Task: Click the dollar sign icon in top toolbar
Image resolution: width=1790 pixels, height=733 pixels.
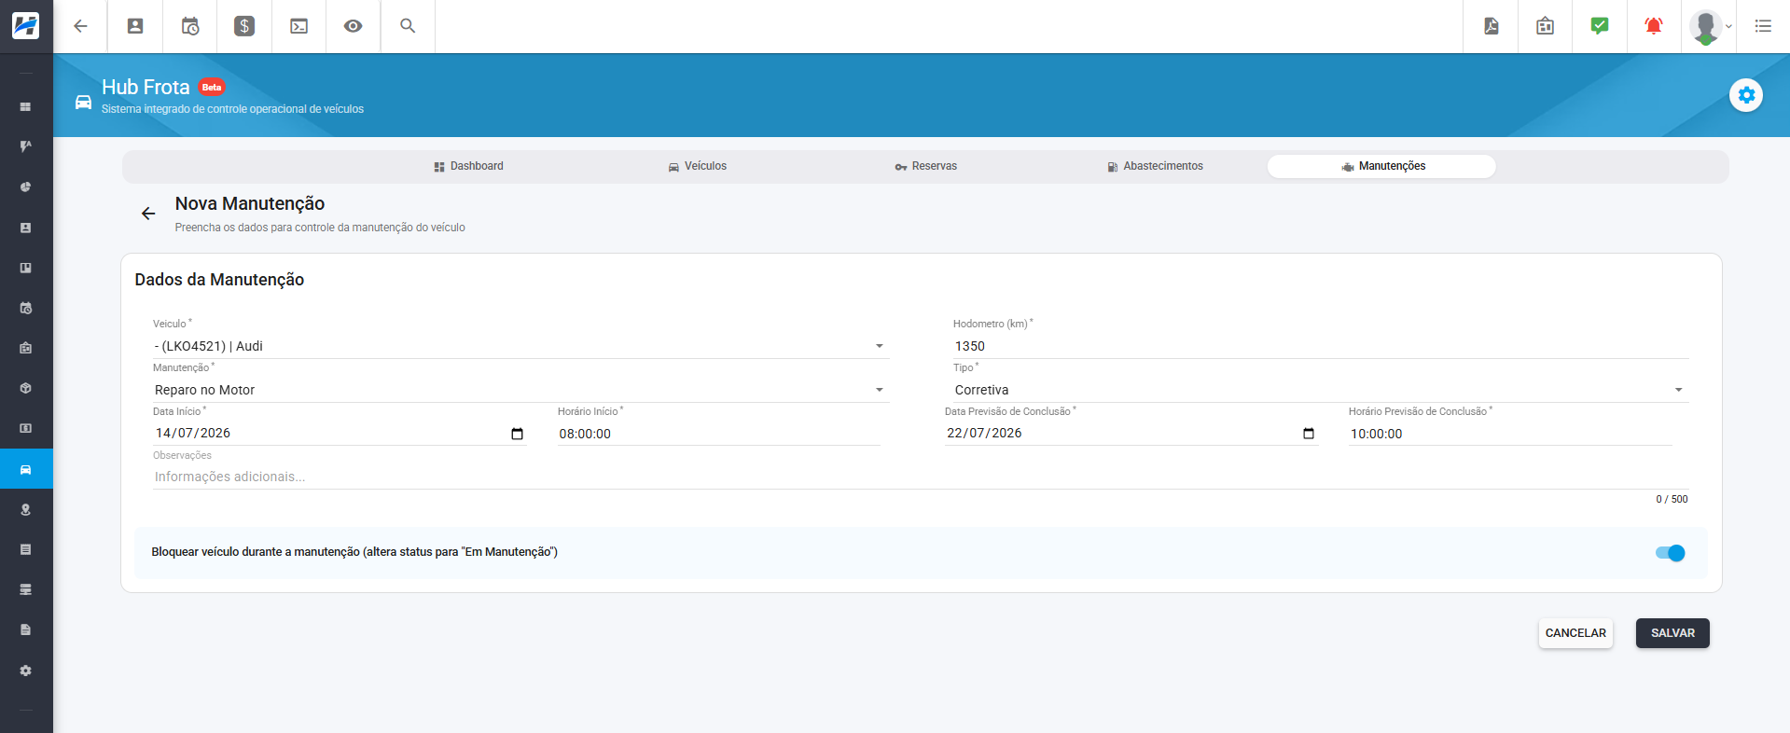Action: point(244,26)
